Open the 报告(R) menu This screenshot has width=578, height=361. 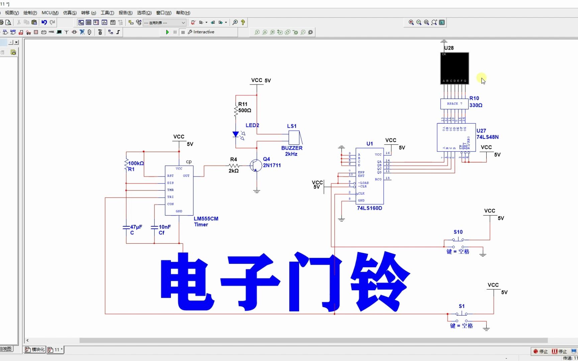click(125, 13)
